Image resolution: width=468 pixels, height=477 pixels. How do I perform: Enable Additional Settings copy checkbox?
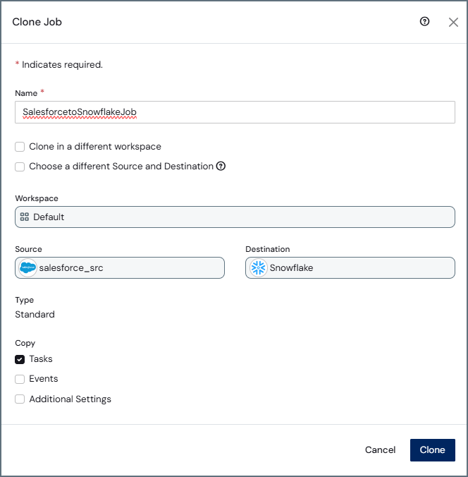click(x=20, y=399)
